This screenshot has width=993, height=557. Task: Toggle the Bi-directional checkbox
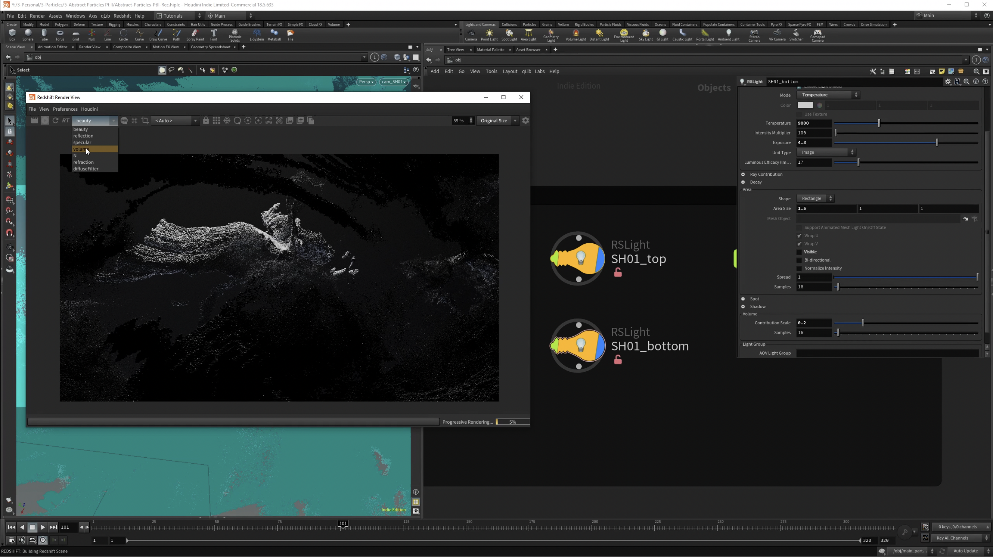[x=799, y=260]
